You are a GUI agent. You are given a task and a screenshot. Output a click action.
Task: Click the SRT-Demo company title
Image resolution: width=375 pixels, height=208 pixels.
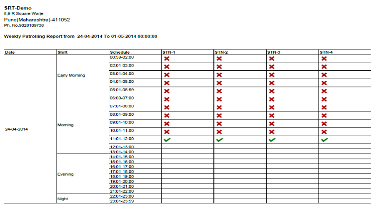click(18, 8)
